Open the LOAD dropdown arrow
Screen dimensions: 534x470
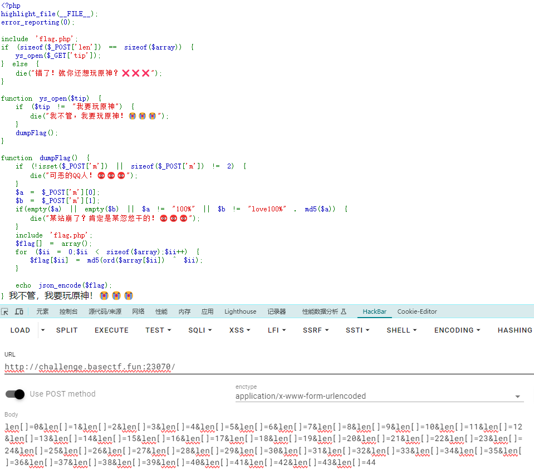[x=42, y=330]
